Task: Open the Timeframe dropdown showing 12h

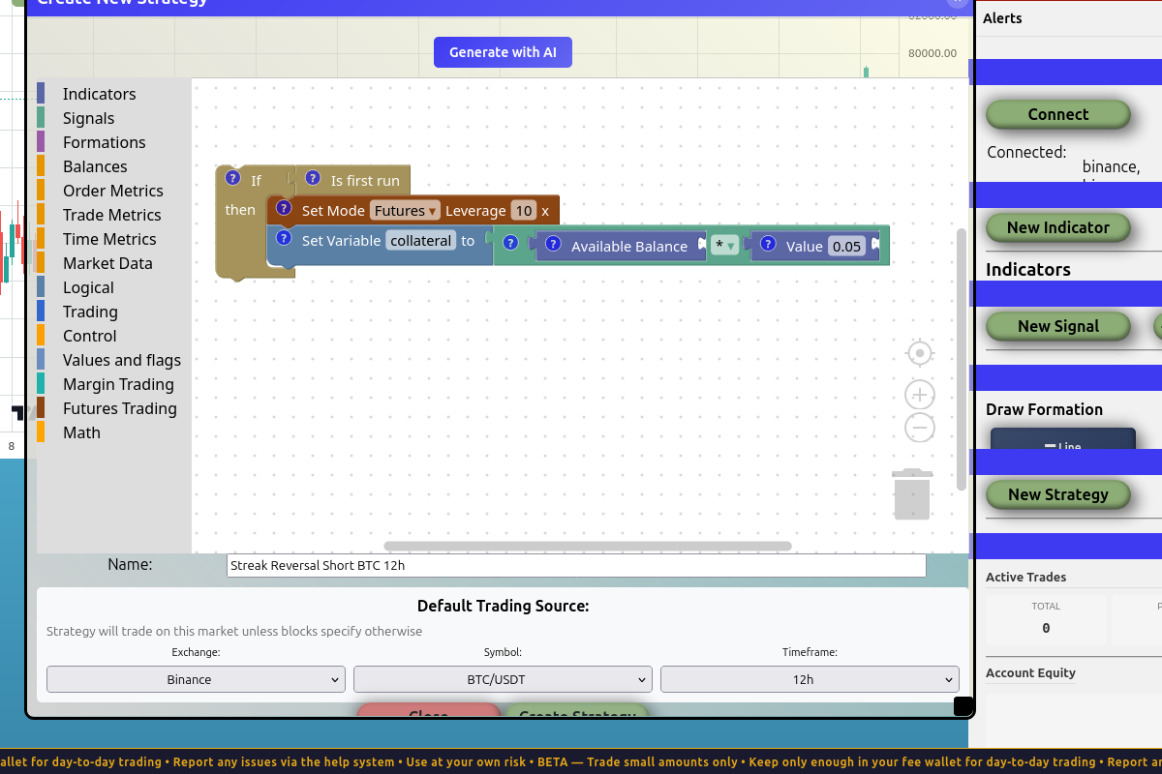Action: coord(810,679)
